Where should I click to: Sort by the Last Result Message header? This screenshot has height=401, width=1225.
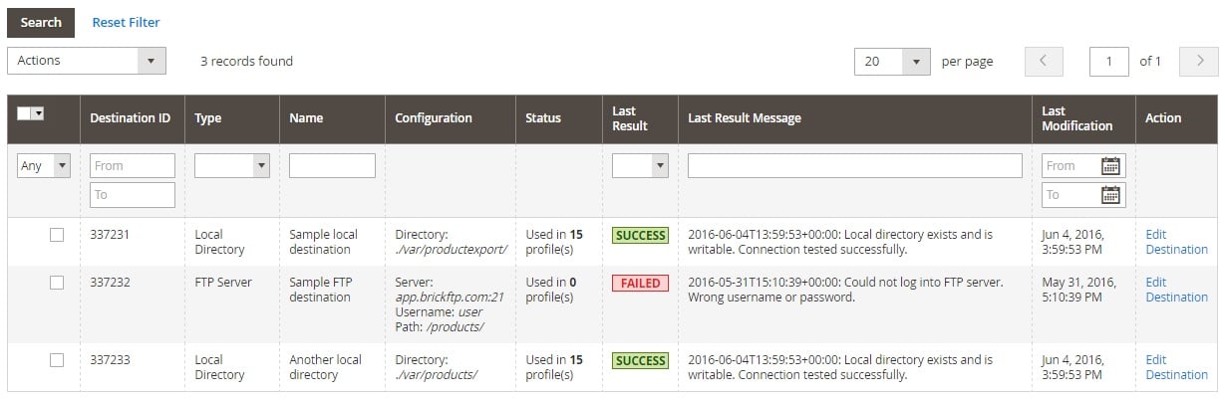[x=745, y=118]
